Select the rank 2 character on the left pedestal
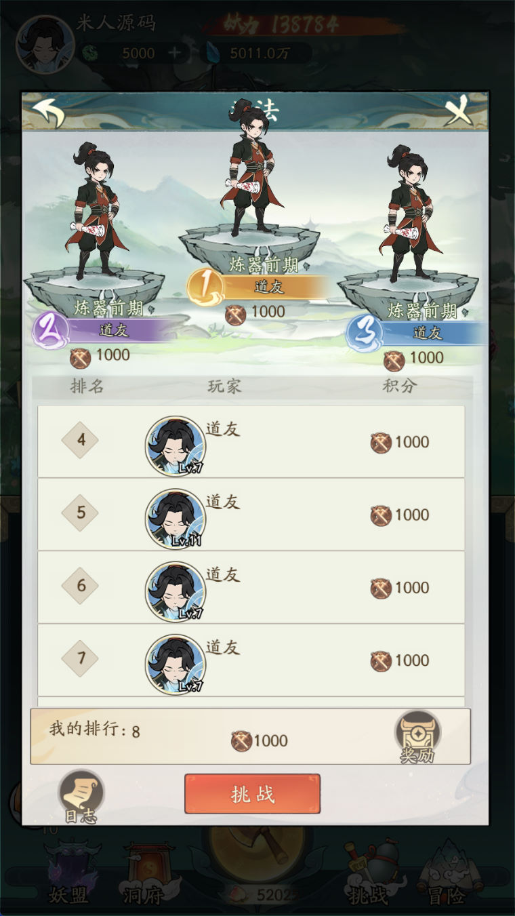 coord(94,211)
